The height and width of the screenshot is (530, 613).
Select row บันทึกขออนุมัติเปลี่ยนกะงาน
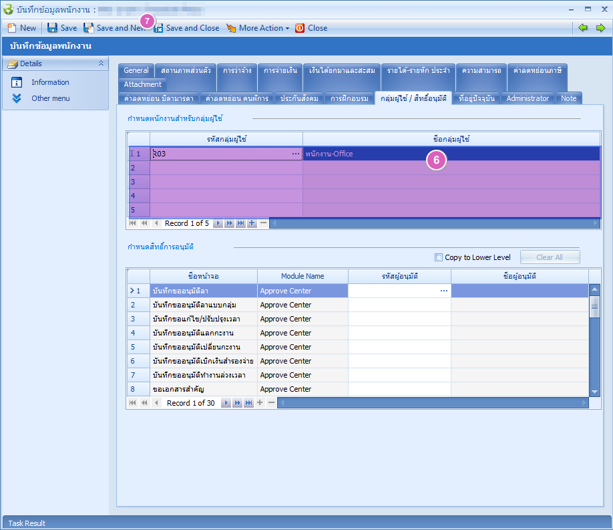pyautogui.click(x=358, y=347)
